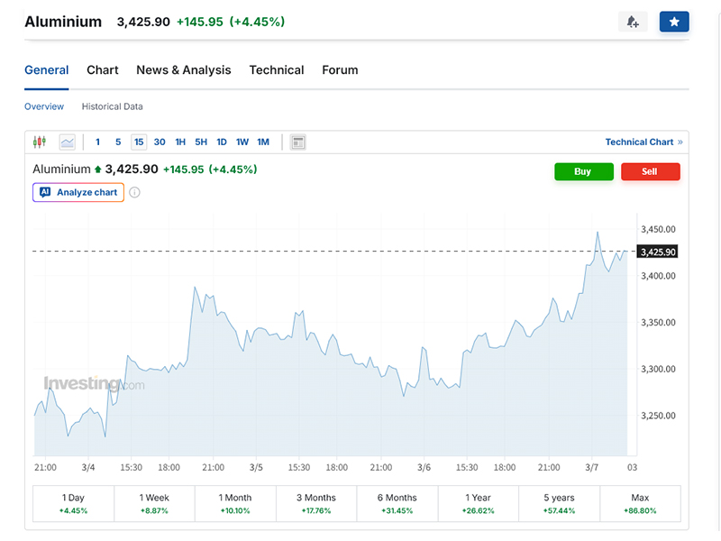The image size is (721, 541).
Task: Switch to the area chart icon
Action: click(67, 142)
